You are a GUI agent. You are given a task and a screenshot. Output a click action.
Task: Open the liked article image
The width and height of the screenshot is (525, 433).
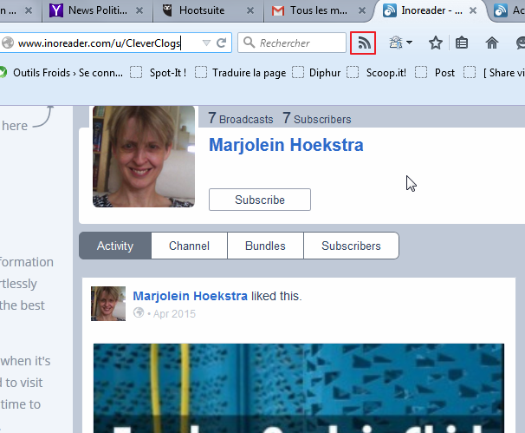pos(299,388)
